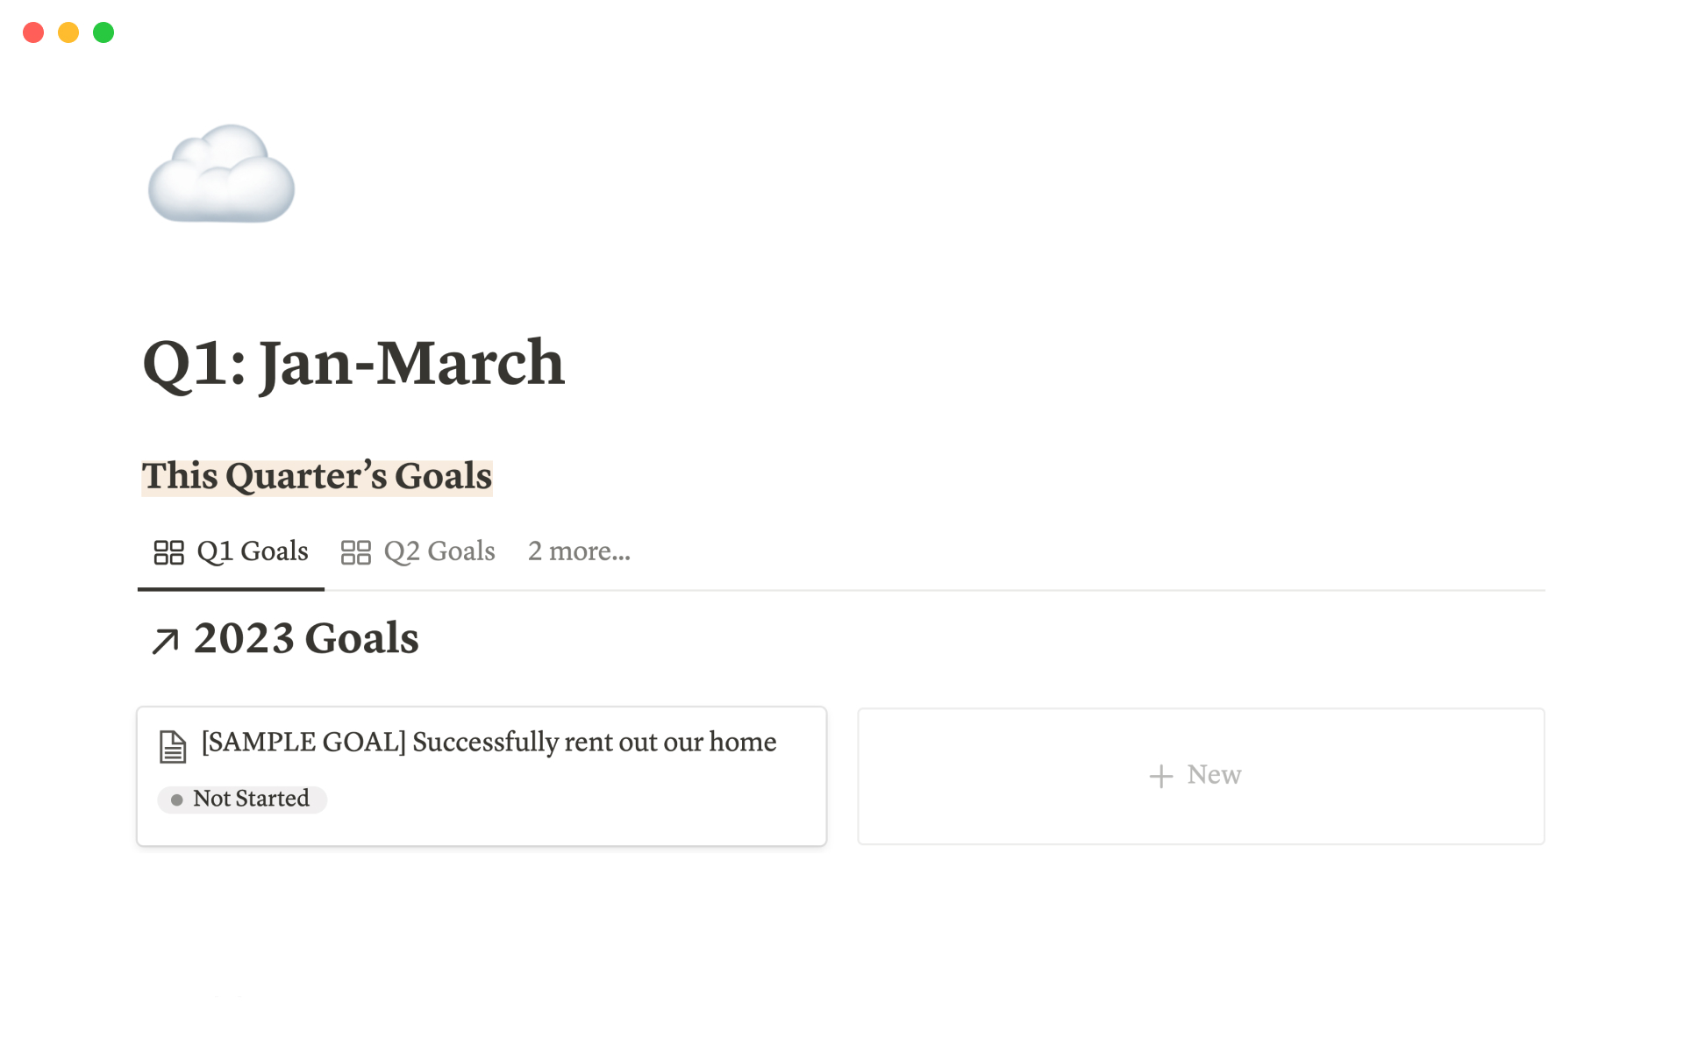The width and height of the screenshot is (1684, 1052).
Task: Close the window with the red button
Action: point(33,32)
